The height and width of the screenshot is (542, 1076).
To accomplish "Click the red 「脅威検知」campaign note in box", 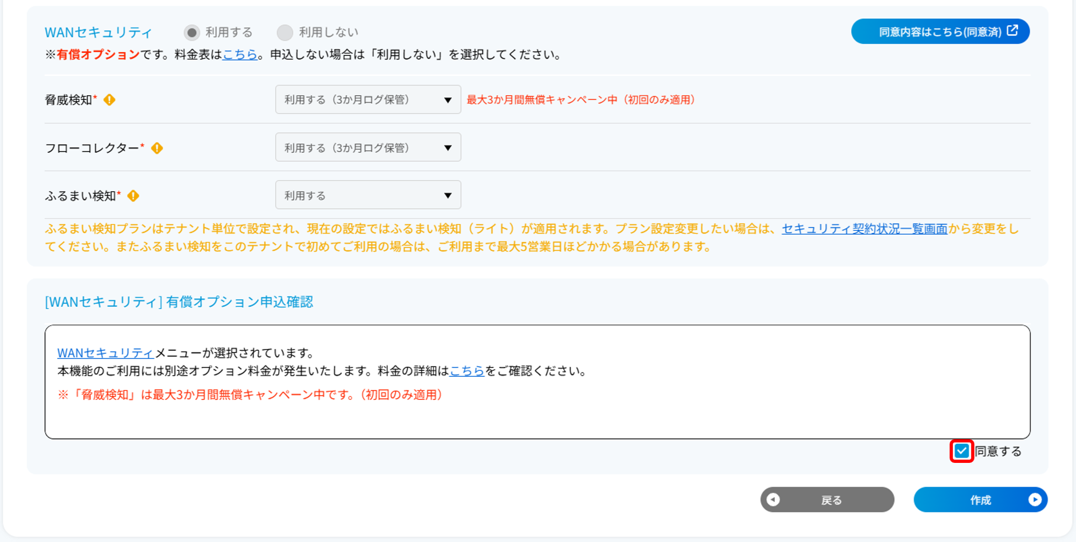I will click(250, 395).
